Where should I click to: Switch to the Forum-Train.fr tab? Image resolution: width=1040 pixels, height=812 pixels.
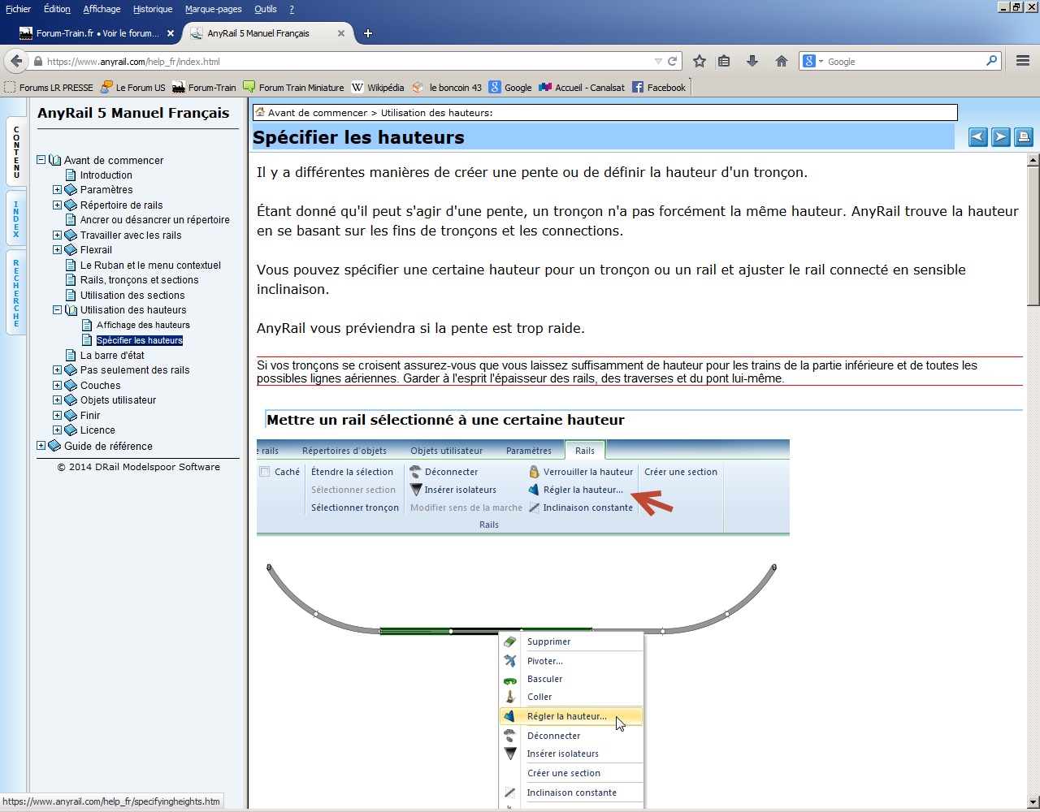coord(97,33)
